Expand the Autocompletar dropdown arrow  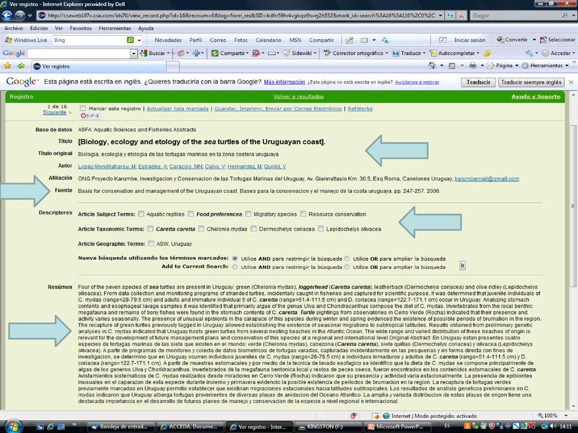click(478, 53)
